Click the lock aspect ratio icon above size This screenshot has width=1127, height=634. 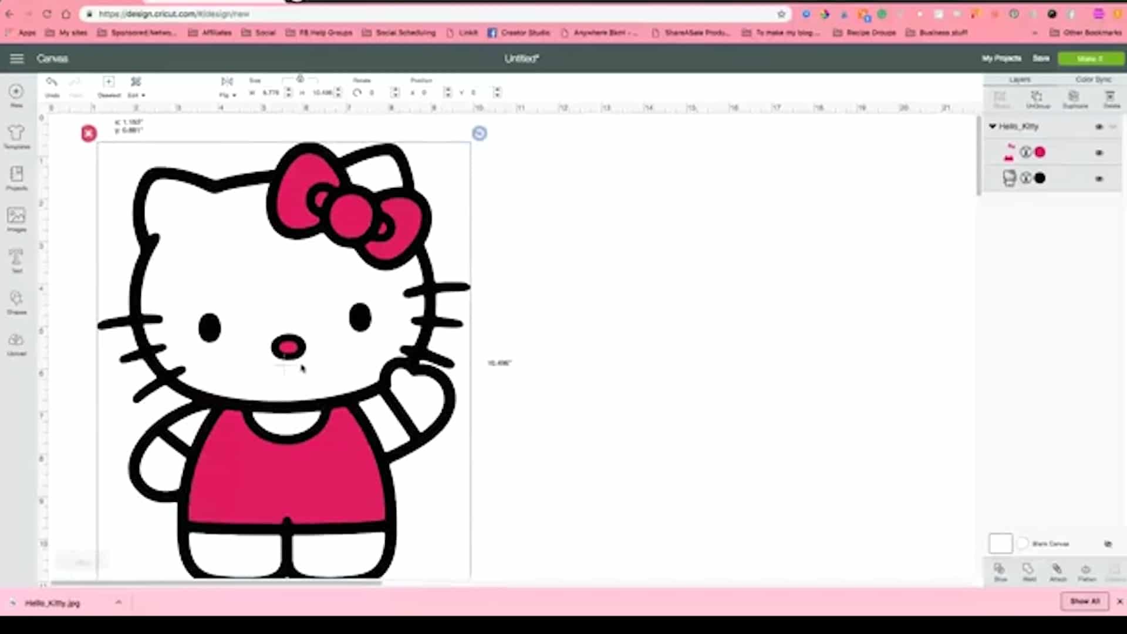coord(300,79)
